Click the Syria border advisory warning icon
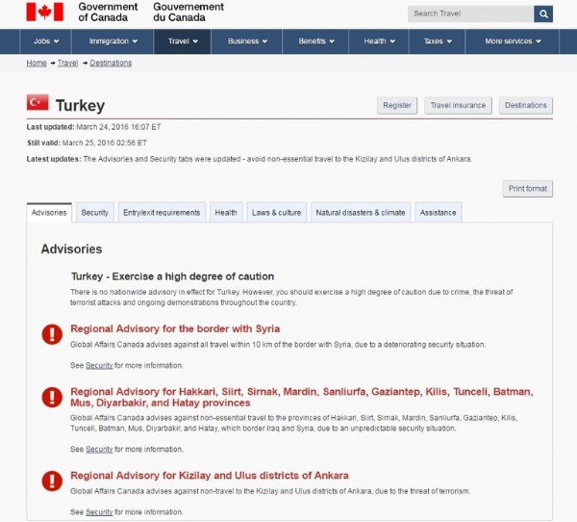The height and width of the screenshot is (522, 577). tap(51, 334)
